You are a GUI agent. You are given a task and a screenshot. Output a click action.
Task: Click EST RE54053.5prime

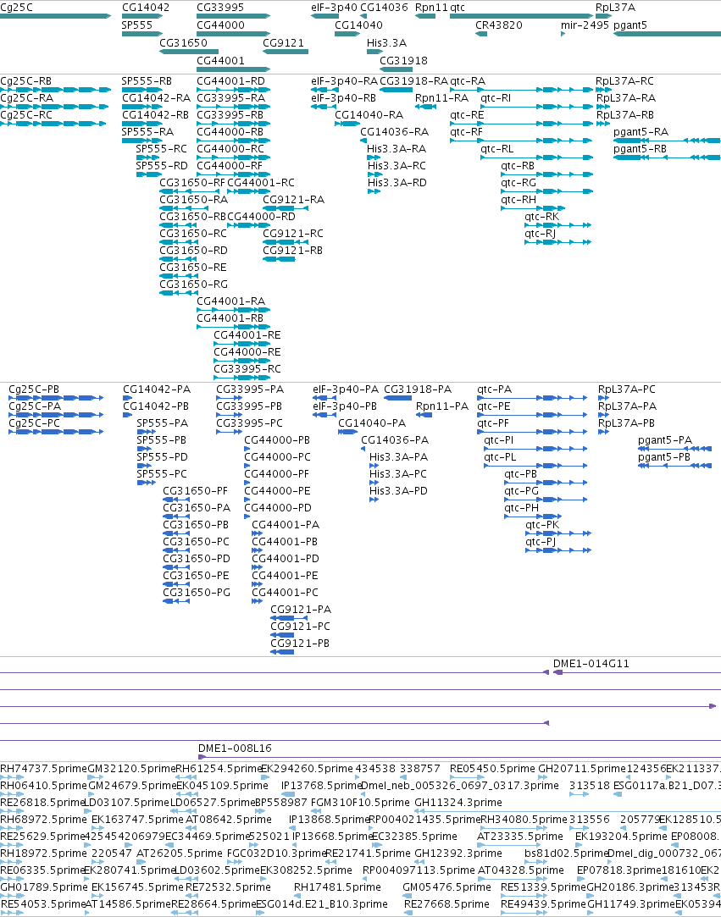(42, 904)
